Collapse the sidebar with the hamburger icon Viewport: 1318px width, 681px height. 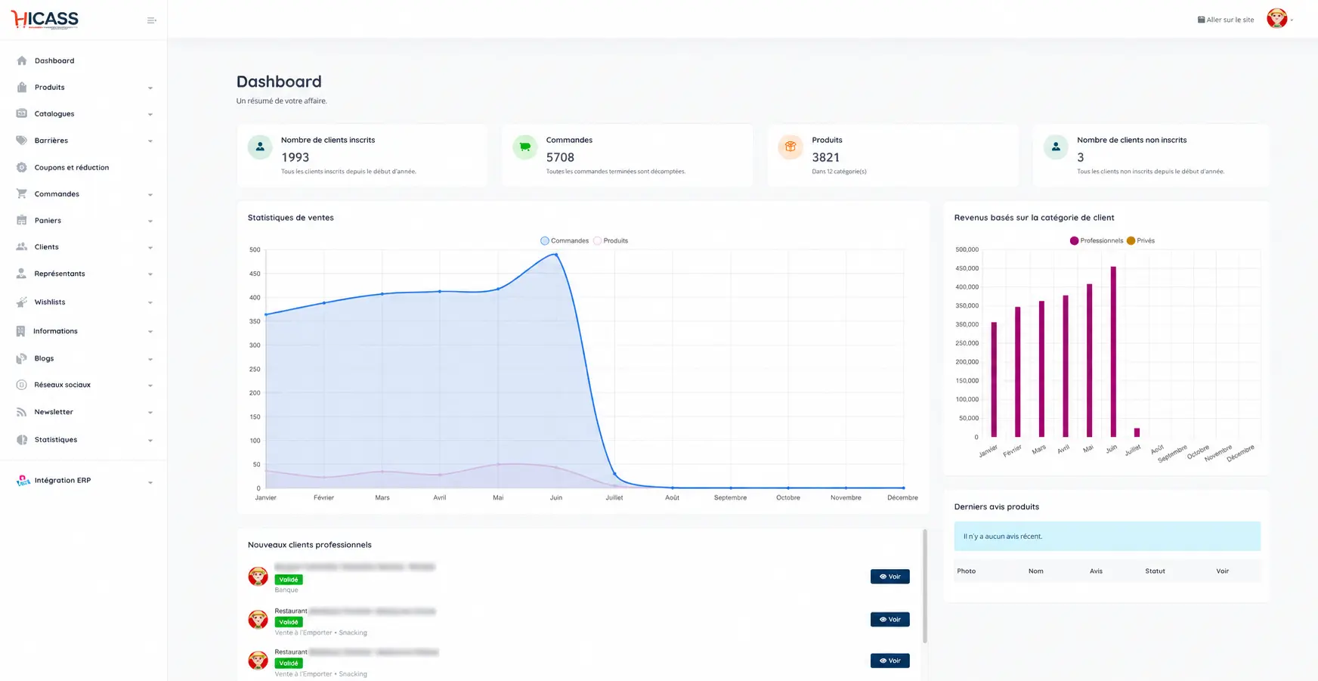(152, 20)
